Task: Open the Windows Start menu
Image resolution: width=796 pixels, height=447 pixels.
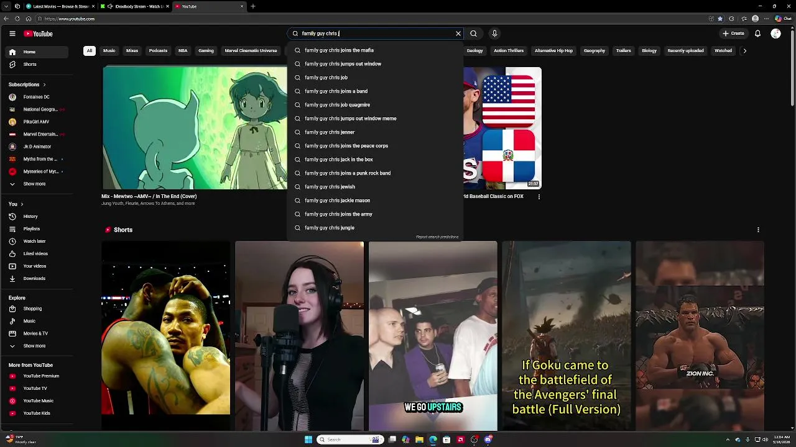Action: [x=308, y=440]
